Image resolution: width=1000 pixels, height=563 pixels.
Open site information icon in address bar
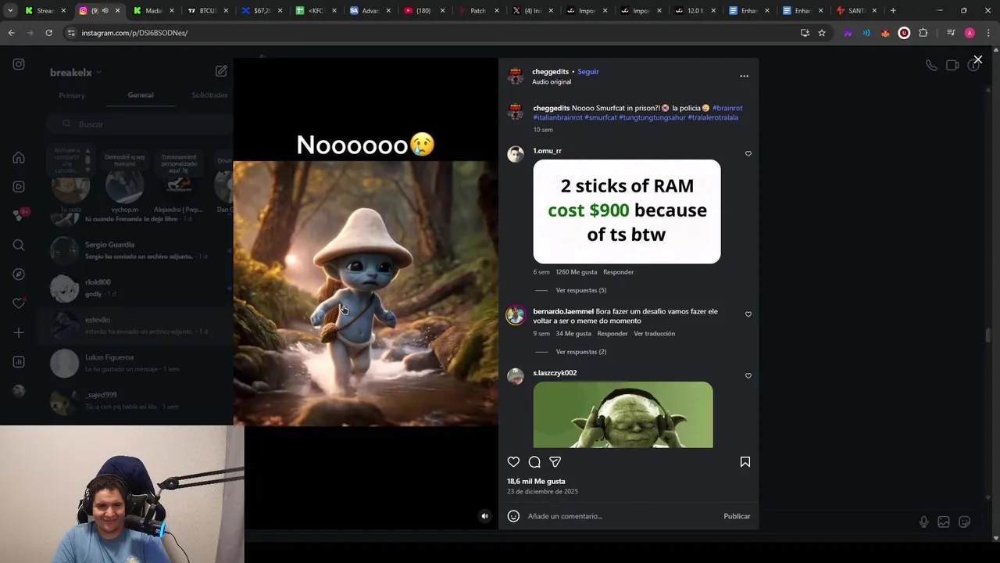(x=71, y=33)
